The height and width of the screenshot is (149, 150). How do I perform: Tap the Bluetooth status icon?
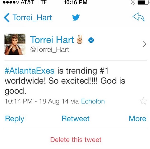[133, 3]
